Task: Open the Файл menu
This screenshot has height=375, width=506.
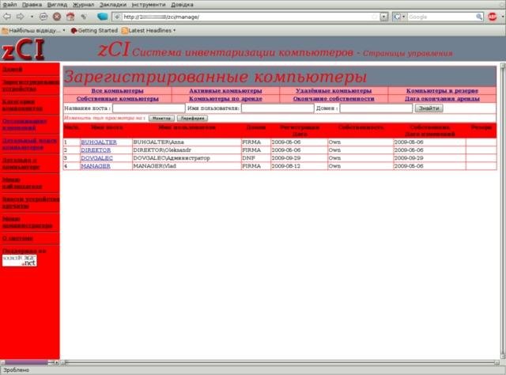Action: (x=9, y=5)
